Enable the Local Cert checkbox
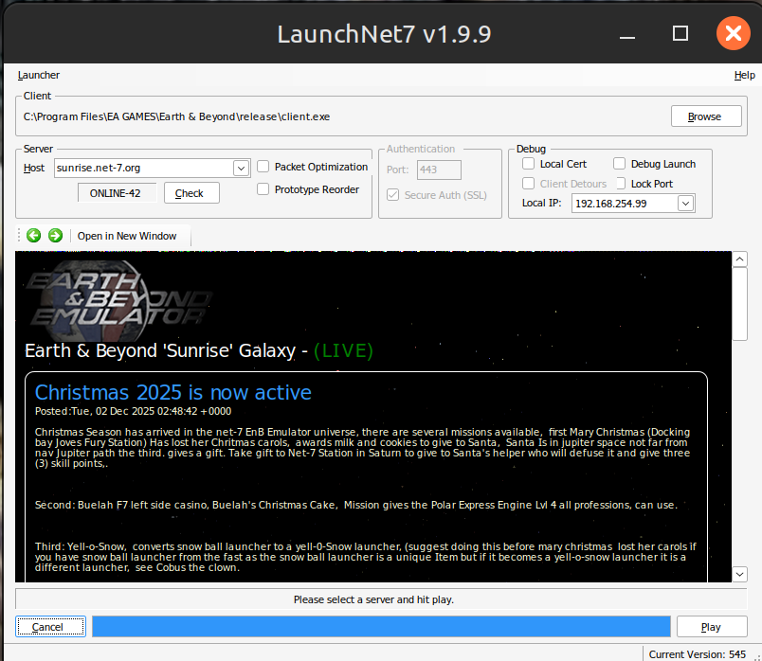This screenshot has height=661, width=762. 528,164
